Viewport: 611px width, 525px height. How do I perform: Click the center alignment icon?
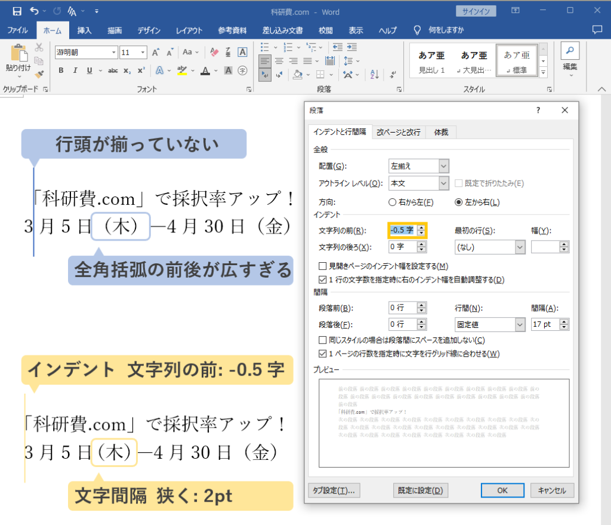tap(279, 62)
